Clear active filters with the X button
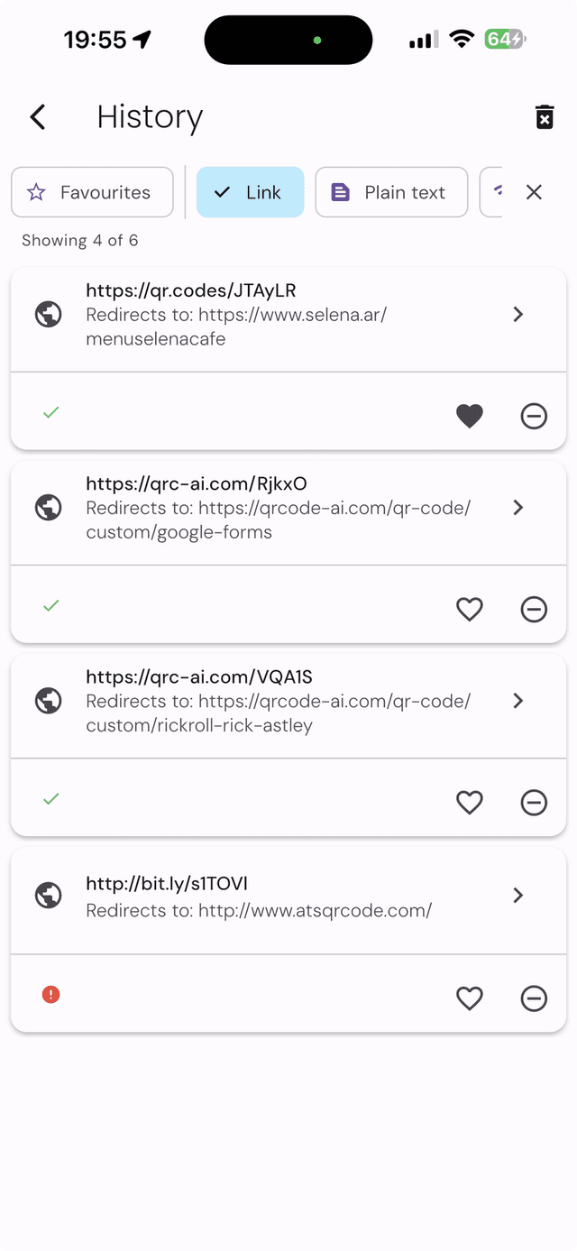The image size is (577, 1251). [534, 192]
